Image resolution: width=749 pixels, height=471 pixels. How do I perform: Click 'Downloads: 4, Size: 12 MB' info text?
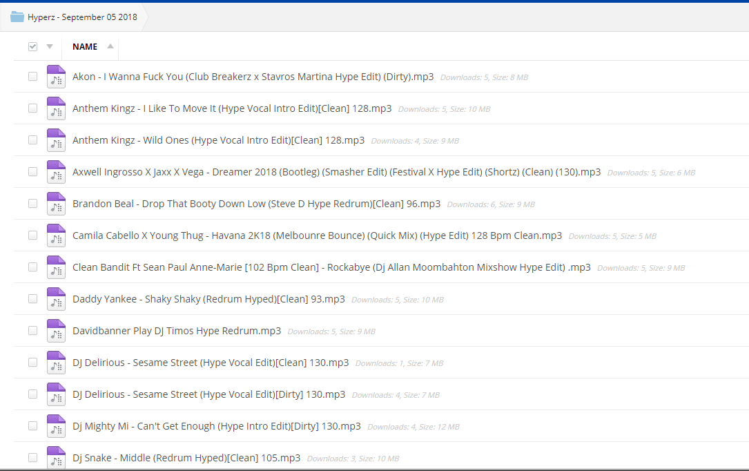pos(414,427)
